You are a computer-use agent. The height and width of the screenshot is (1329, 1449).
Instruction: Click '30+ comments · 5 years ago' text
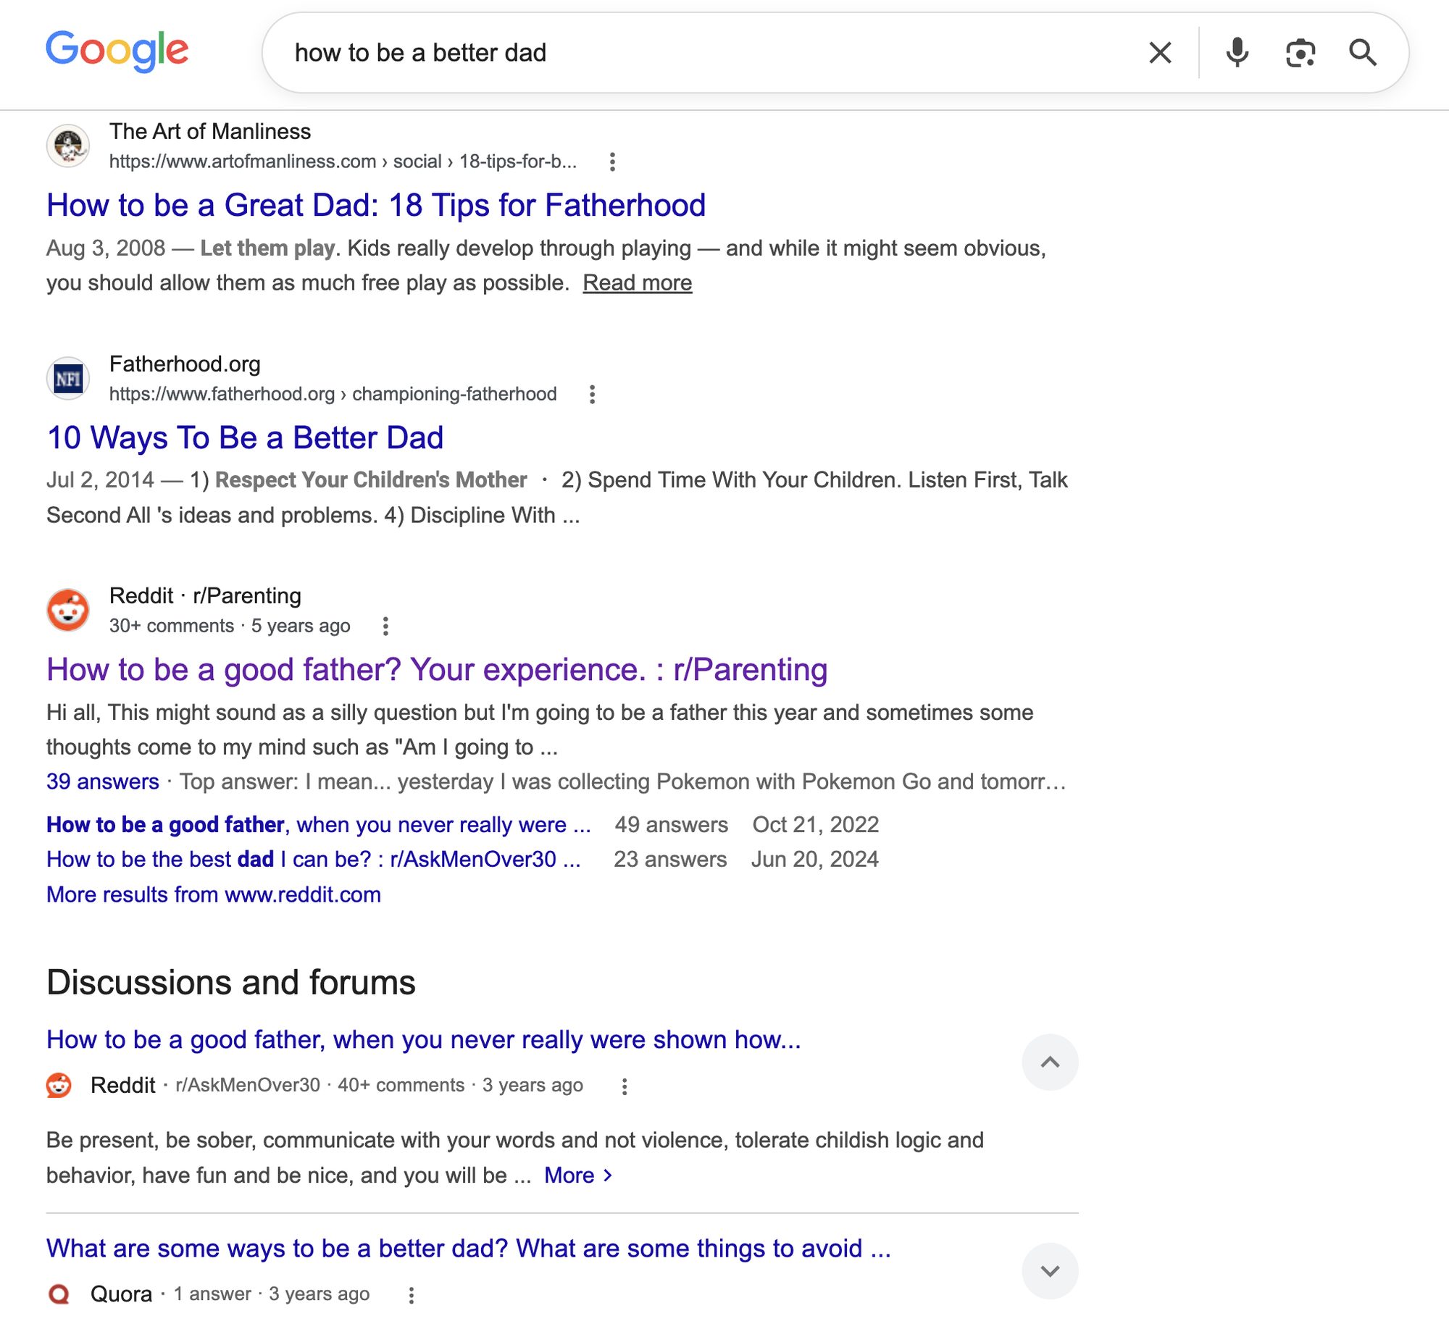230,626
